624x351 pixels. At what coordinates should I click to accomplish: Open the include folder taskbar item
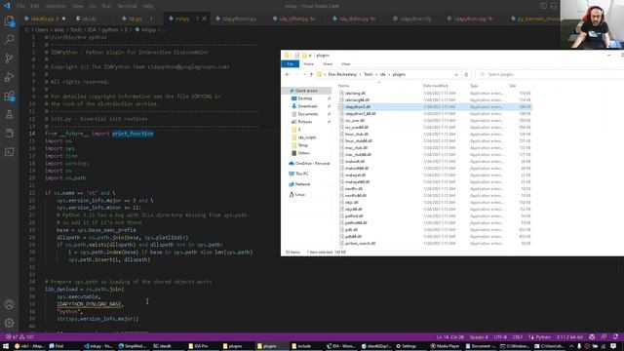301,346
